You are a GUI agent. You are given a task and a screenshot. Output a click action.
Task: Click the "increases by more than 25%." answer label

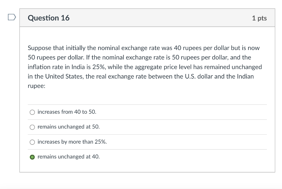72,142
